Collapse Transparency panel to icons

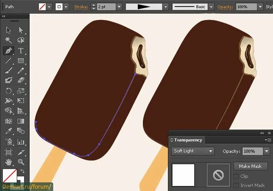pos(262,133)
